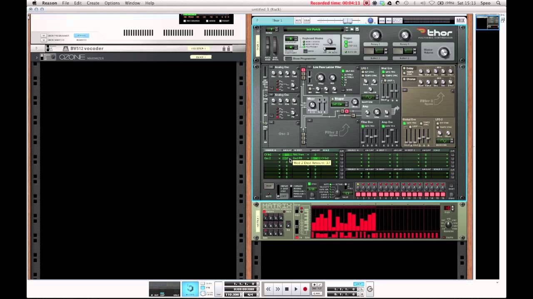The width and height of the screenshot is (533, 299).
Task: Toggle Show Insert FX arrow in left rack
Action: coord(44,40)
